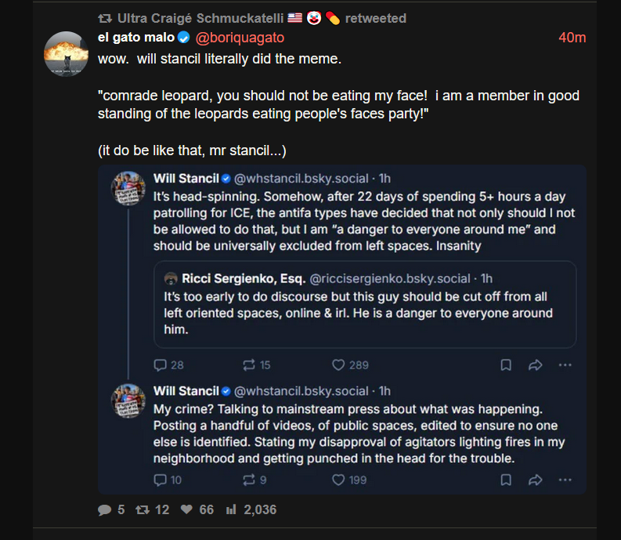Click the retweeted indicator icon at top
This screenshot has height=540, width=621.
point(104,18)
